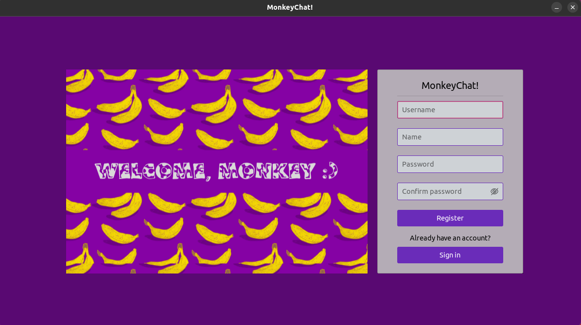Screen dimensions: 581x325
Task: Close the MonkeyChat! window
Action: click(572, 7)
